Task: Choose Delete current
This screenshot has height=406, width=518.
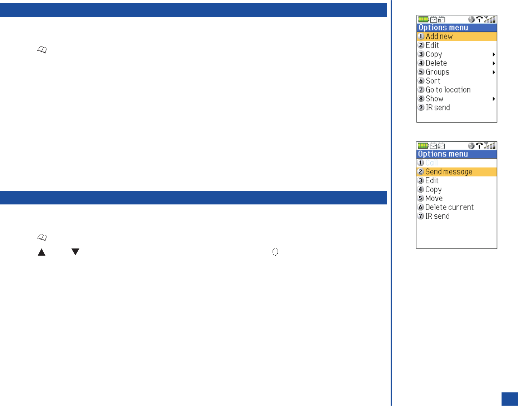Action: point(457,207)
